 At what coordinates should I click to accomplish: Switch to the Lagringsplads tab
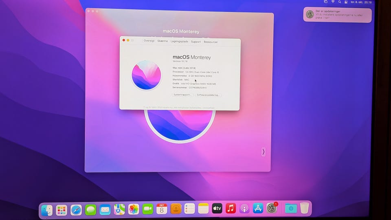point(179,42)
